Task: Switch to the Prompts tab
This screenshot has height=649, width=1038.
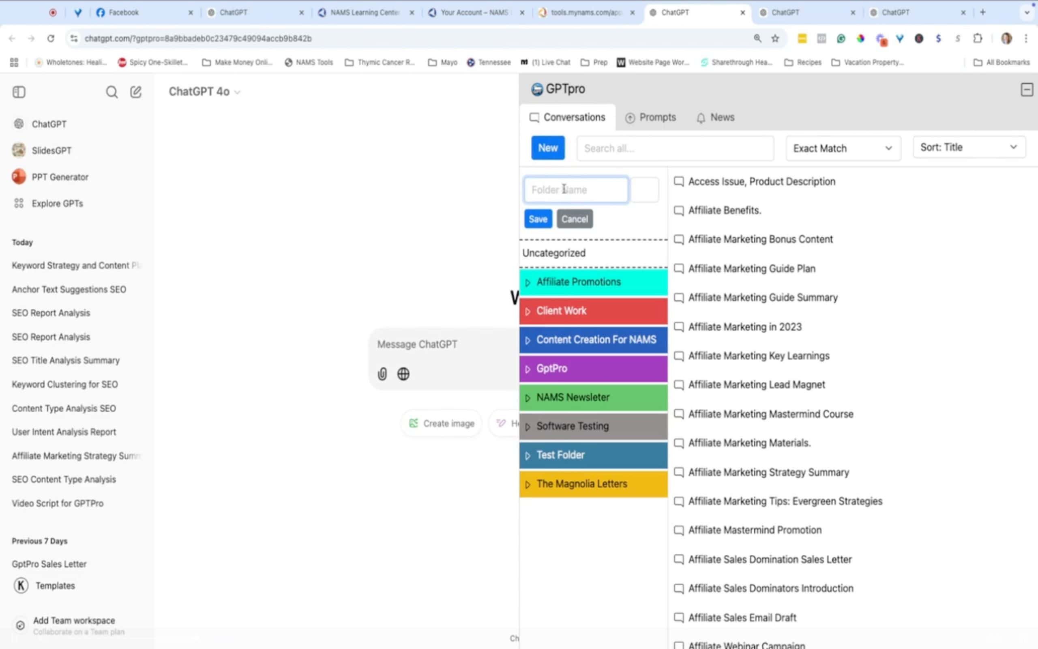Action: pyautogui.click(x=650, y=117)
